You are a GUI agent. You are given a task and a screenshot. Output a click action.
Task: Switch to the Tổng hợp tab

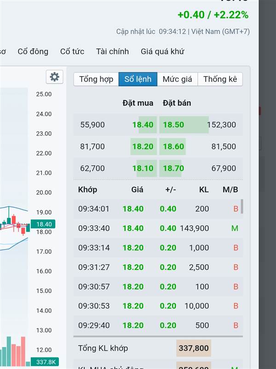click(x=96, y=79)
